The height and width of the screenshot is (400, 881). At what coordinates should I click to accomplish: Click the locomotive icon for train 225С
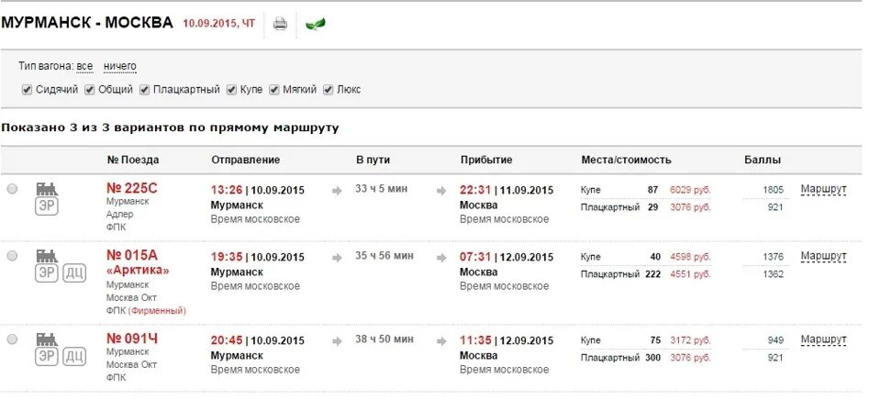(46, 189)
